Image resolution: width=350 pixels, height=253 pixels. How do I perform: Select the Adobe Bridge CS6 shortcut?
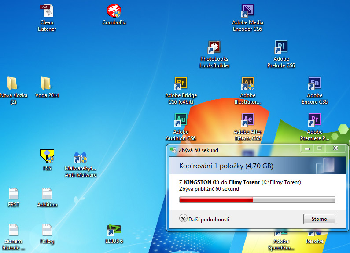(x=181, y=83)
